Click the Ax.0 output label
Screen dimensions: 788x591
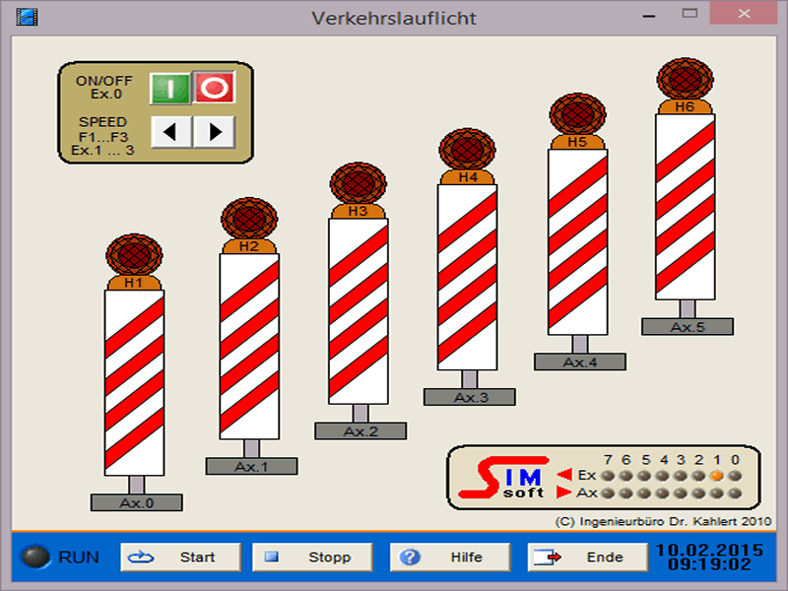click(136, 502)
